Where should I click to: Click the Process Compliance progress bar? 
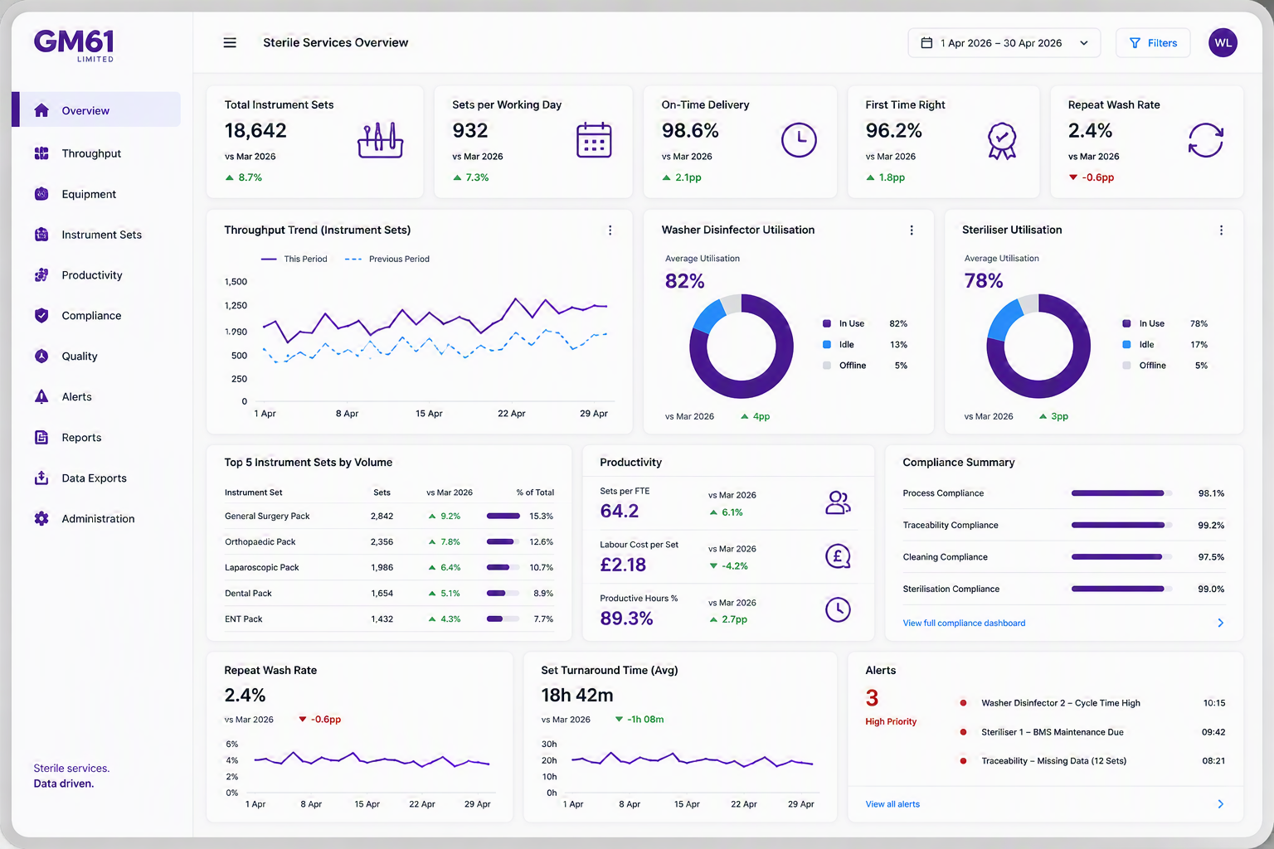[x=1121, y=493]
